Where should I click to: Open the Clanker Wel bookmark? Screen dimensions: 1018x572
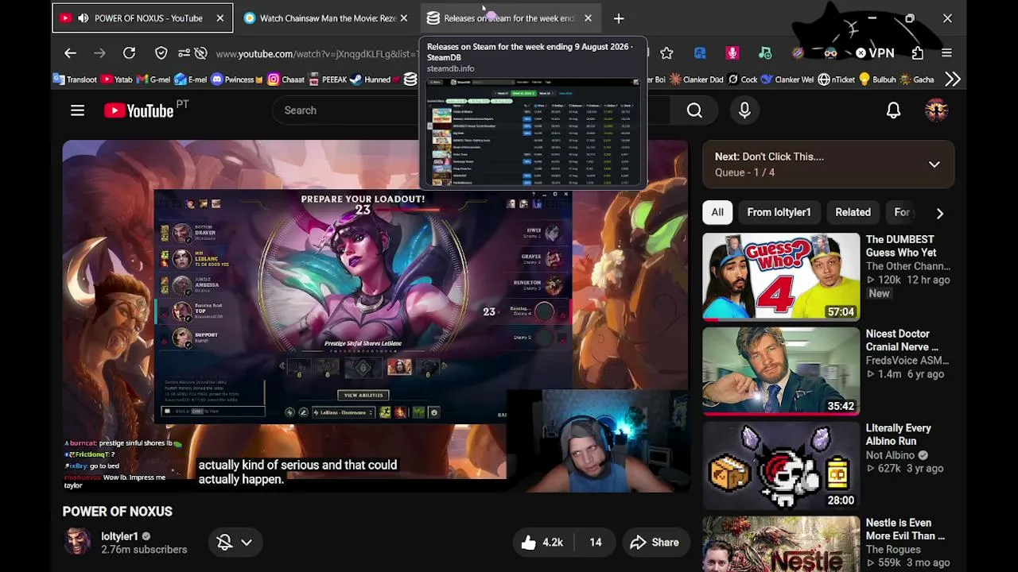787,79
